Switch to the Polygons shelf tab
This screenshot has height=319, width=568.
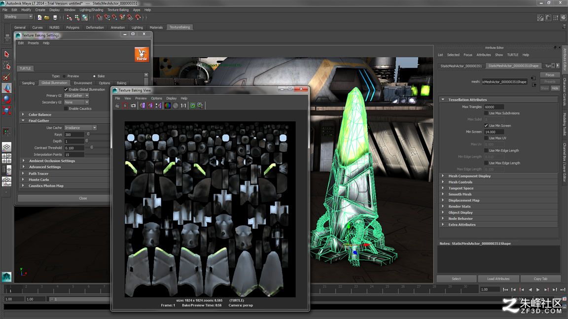pos(73,28)
